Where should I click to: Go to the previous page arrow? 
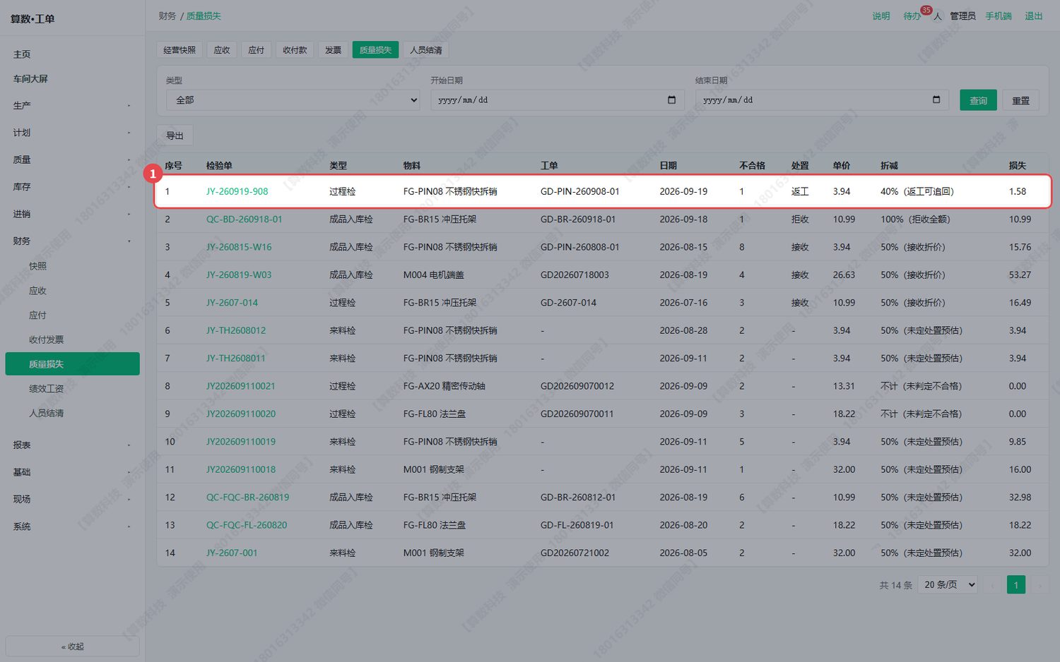click(x=993, y=585)
